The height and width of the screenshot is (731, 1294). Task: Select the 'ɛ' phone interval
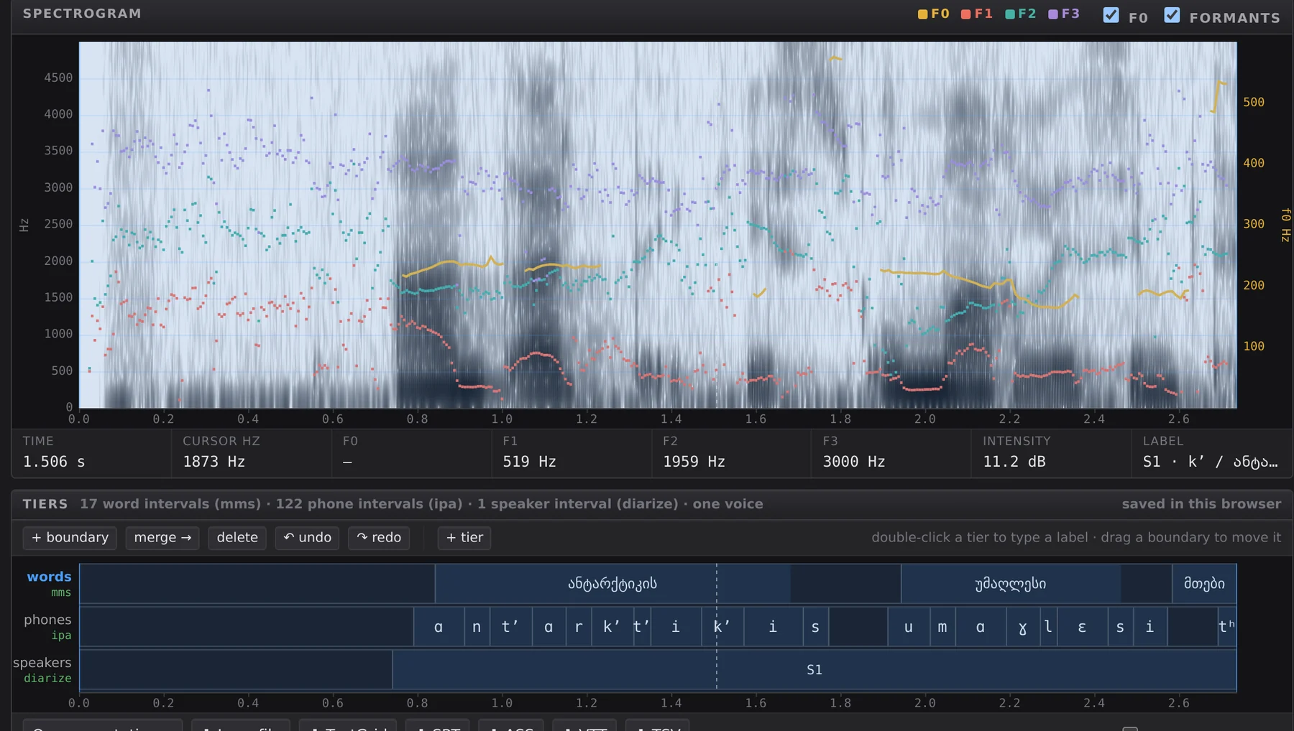coord(1082,627)
